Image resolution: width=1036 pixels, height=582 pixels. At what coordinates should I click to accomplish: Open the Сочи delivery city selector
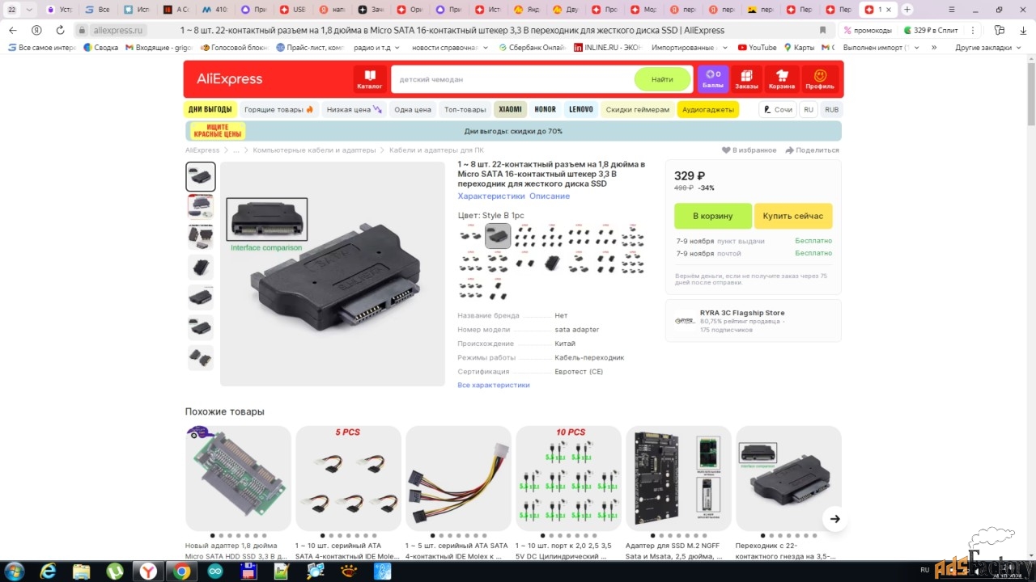click(x=777, y=110)
